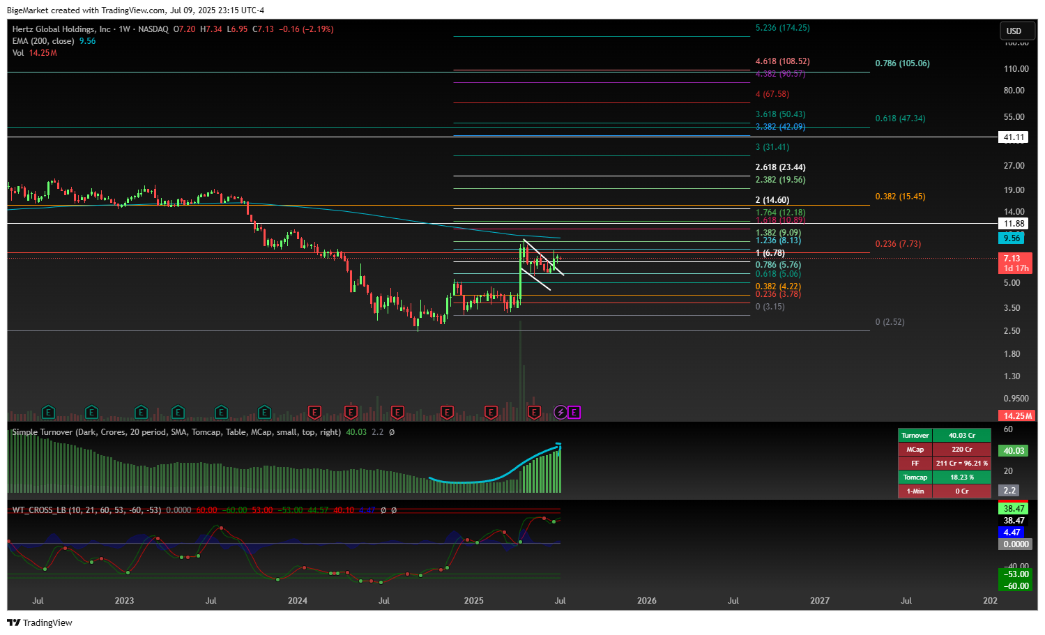
Task: Click the Hertz Global Holdings, Inc symbol title
Action: (x=61, y=29)
